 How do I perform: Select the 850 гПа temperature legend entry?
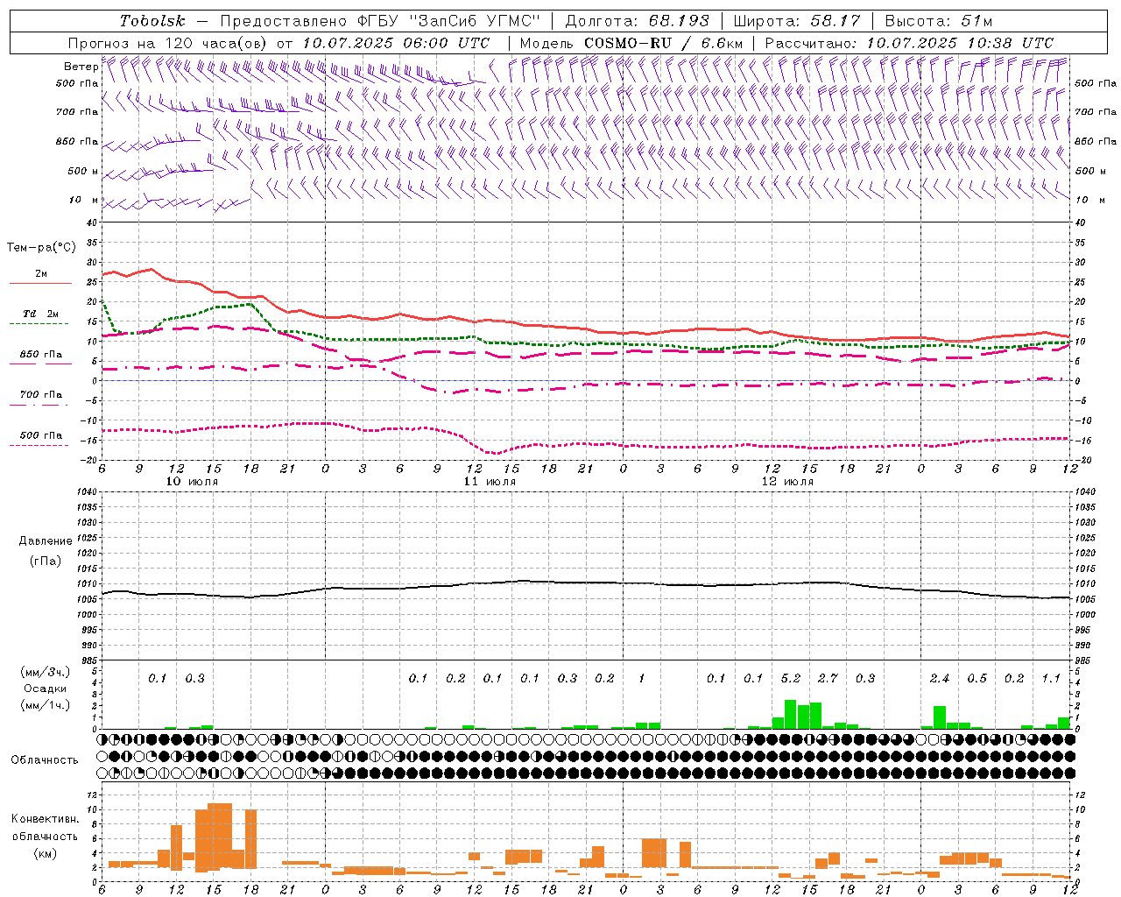point(41,355)
